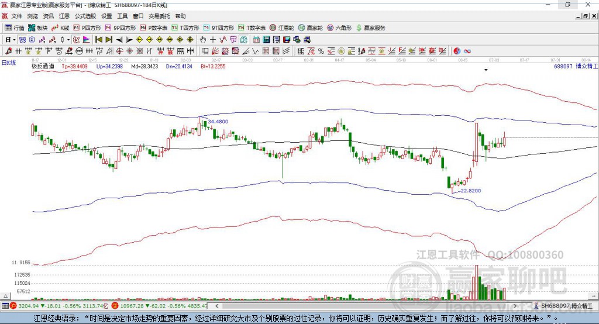The image size is (599, 324).
Task: Click the n² vertical lines tool icon
Action: 99,51
